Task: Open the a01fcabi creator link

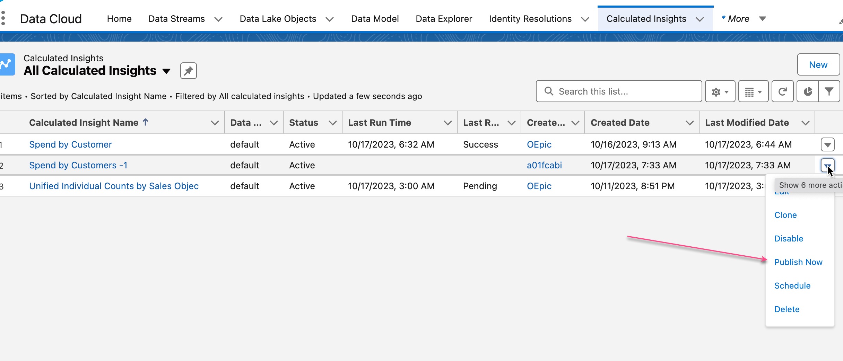Action: pos(544,165)
